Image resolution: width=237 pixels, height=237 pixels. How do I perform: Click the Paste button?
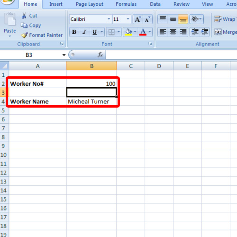point(10,25)
